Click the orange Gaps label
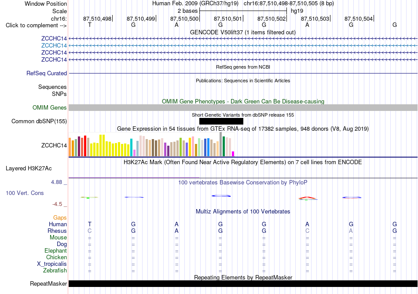The height and width of the screenshot is (294, 418). coord(60,218)
